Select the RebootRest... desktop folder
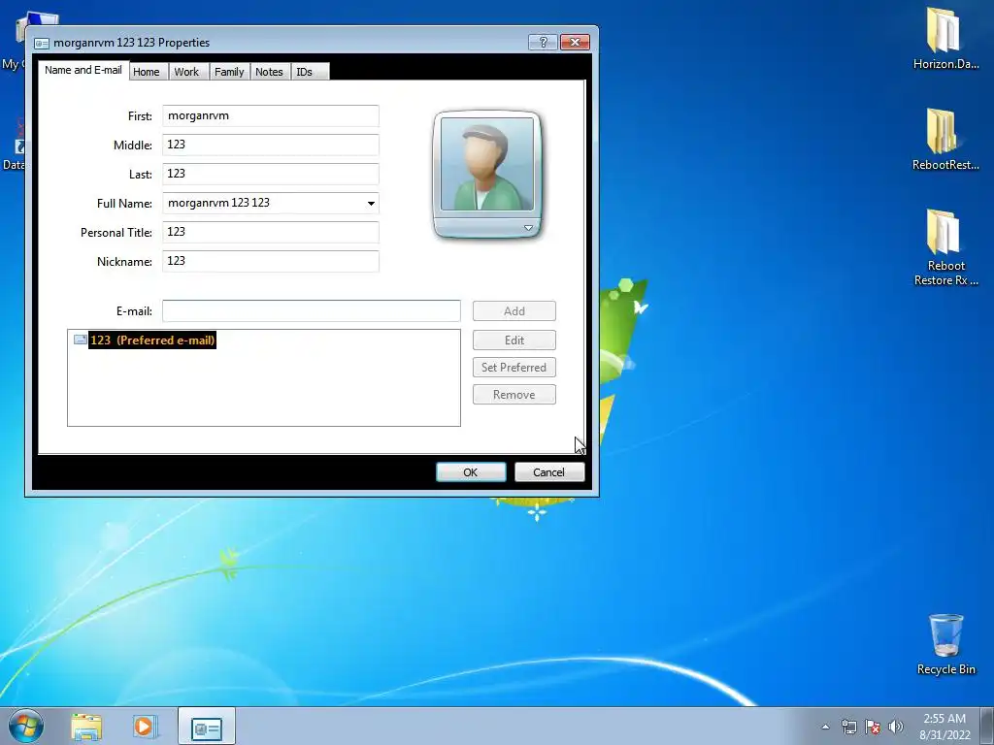The height and width of the screenshot is (745, 994). (x=945, y=139)
